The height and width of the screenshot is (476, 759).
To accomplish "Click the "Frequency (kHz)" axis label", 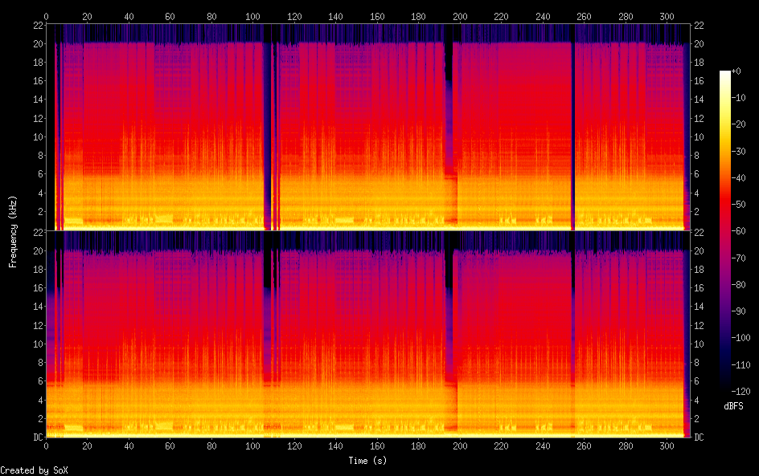I will pyautogui.click(x=13, y=231).
